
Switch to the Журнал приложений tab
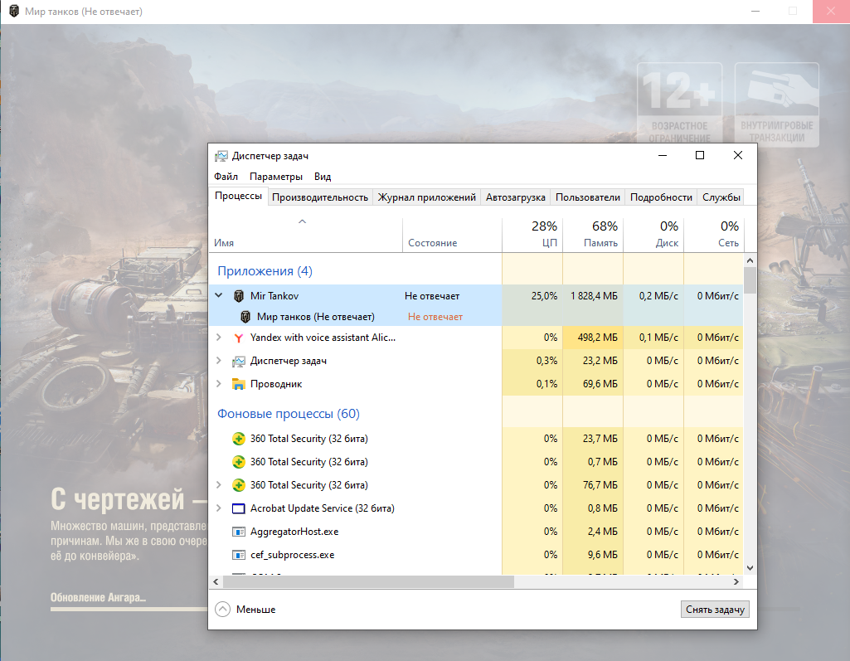[426, 197]
